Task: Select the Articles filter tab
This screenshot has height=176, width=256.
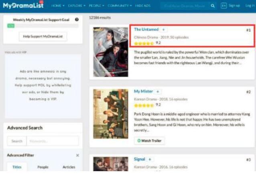Action: pos(69,167)
